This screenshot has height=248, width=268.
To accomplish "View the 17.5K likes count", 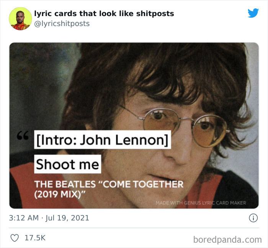I will pos(35,238).
